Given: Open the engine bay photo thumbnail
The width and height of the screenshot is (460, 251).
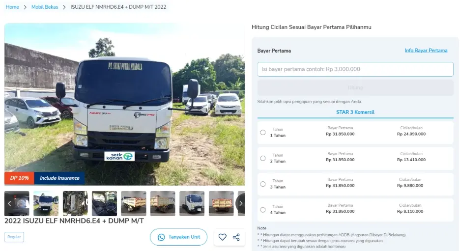Looking at the screenshot, I should click(75, 203).
